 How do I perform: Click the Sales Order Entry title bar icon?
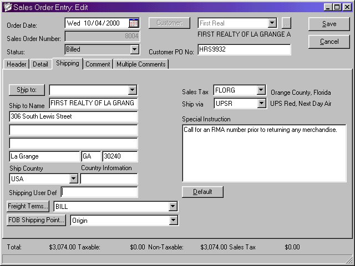point(7,7)
